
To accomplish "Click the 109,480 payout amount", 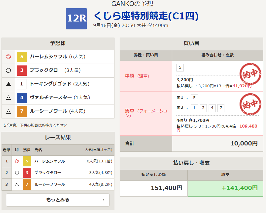I will coord(248,126).
